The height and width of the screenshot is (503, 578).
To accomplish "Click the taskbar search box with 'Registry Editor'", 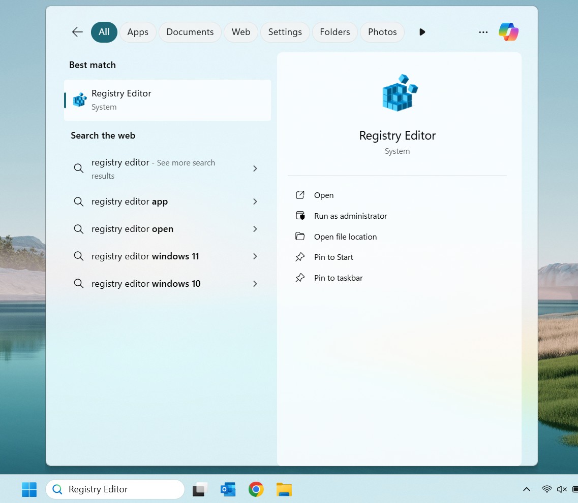I will [x=115, y=489].
